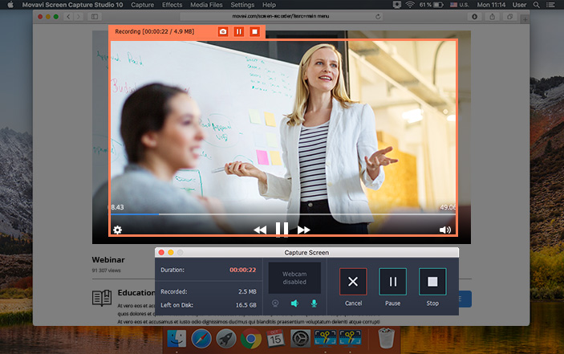Click the Pause button in Capture Screen
Image resolution: width=564 pixels, height=354 pixels.
coord(393,281)
